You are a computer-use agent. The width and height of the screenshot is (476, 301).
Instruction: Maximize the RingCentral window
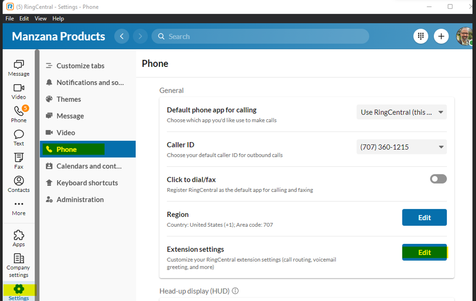(x=450, y=7)
